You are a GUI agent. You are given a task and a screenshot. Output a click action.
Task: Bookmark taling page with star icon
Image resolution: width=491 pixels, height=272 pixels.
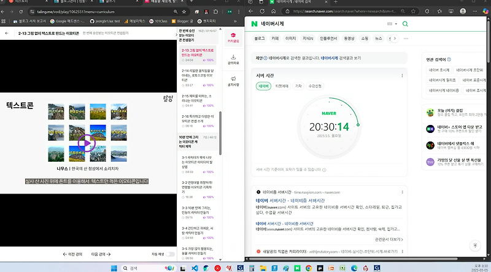click(x=184, y=12)
